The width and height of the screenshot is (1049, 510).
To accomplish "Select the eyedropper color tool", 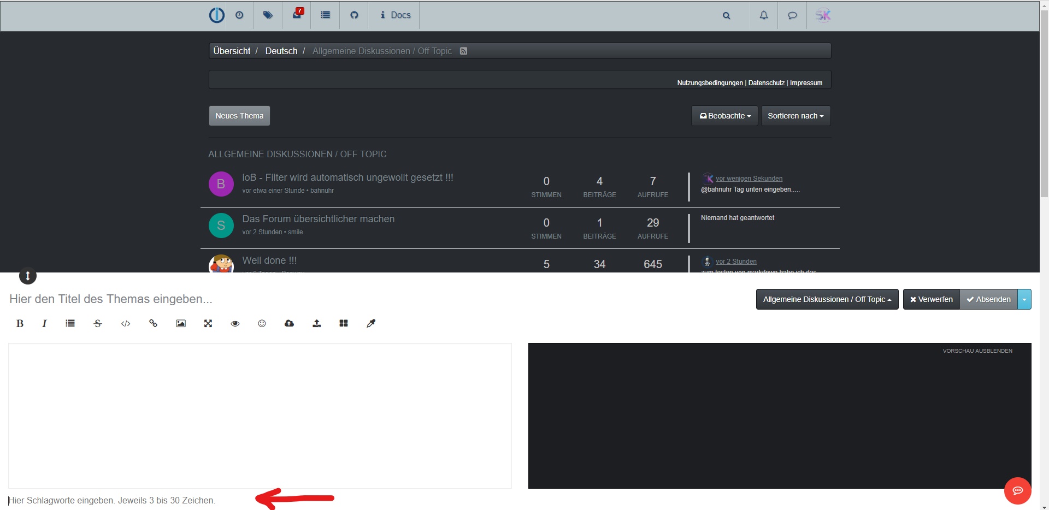I will click(x=371, y=324).
